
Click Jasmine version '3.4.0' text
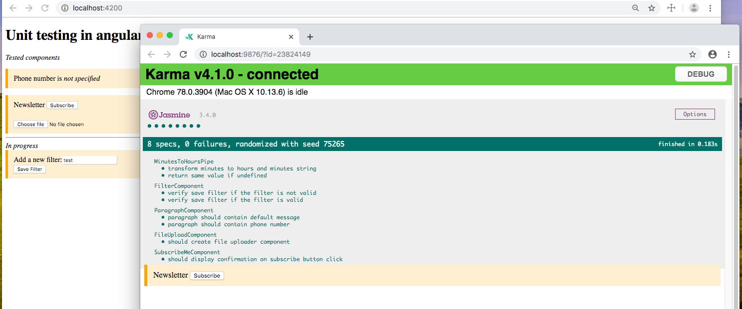[x=207, y=115]
